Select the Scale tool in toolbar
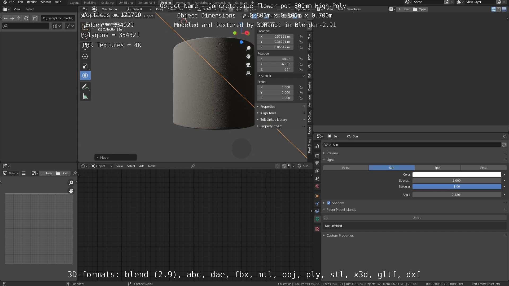The height and width of the screenshot is (286, 509). click(x=85, y=66)
